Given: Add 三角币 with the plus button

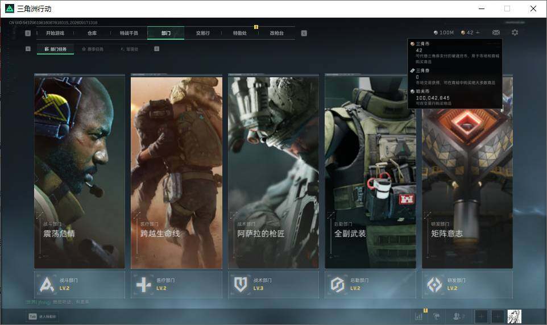Looking at the screenshot, I should point(478,32).
